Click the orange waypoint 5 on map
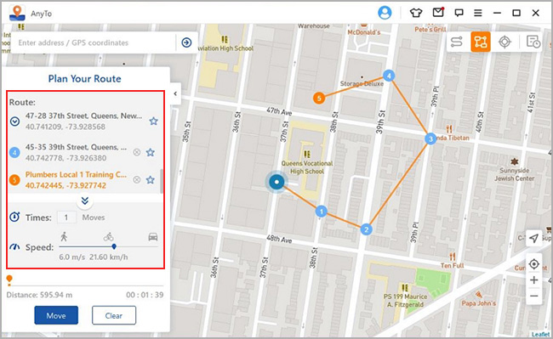 [319, 98]
